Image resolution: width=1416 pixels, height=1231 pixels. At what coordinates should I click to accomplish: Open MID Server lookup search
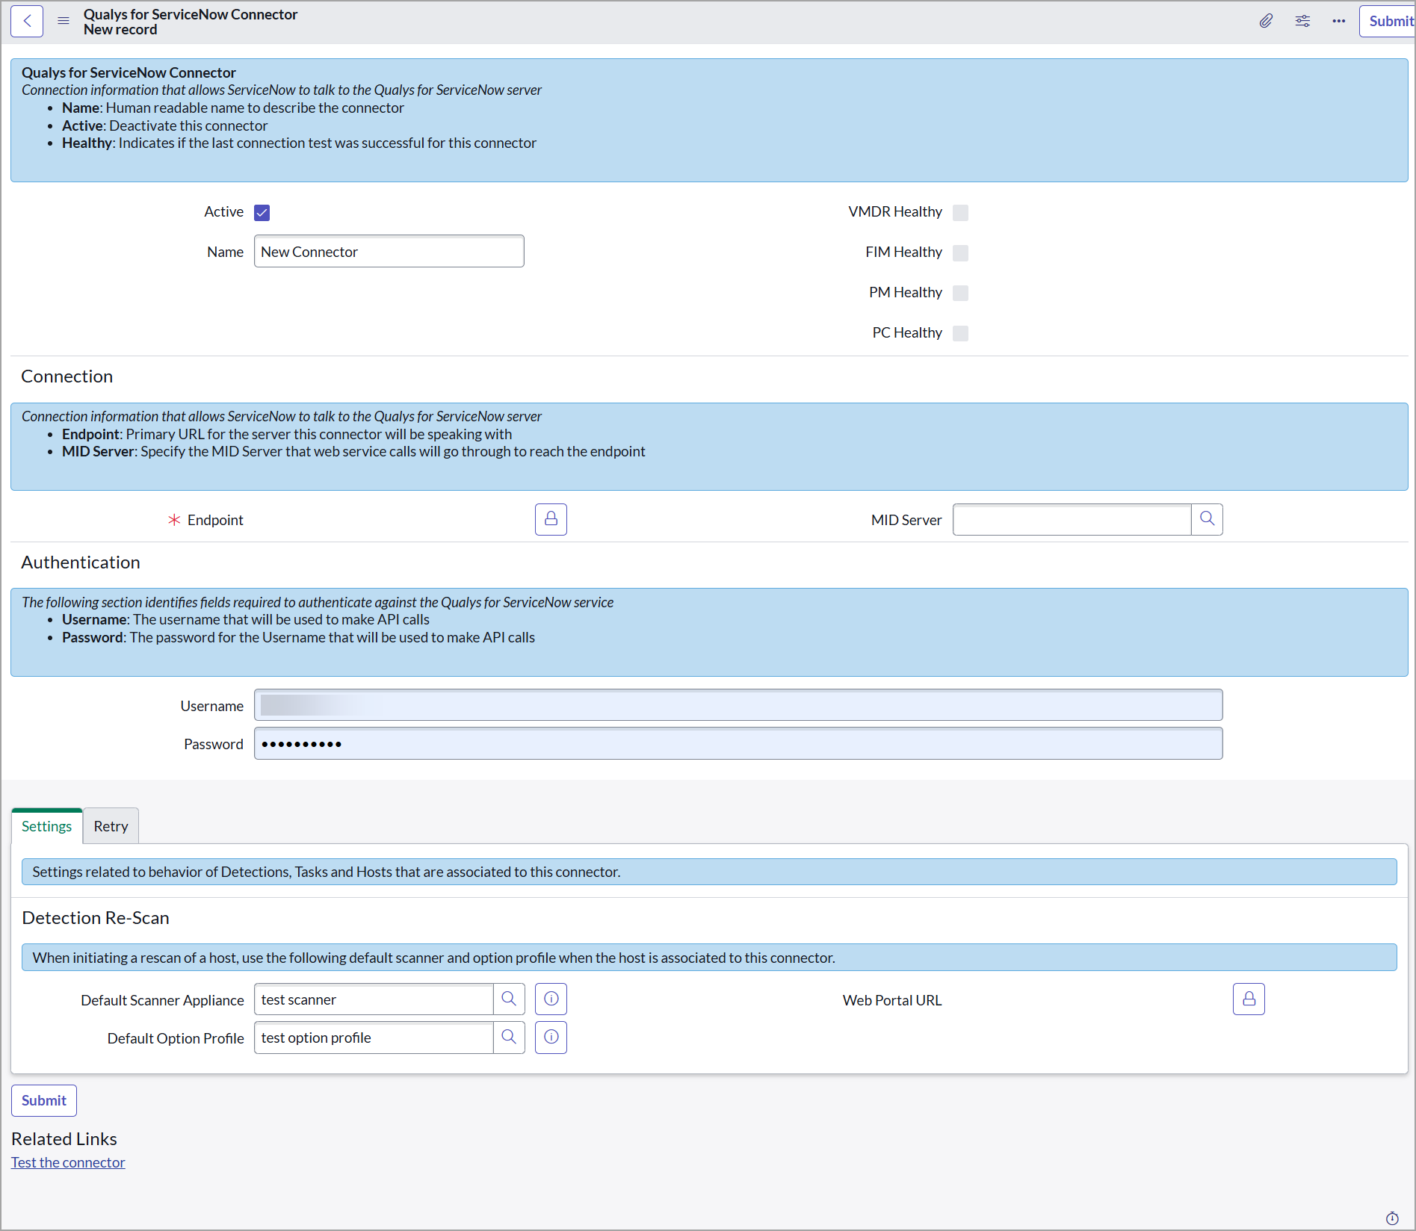(1207, 519)
